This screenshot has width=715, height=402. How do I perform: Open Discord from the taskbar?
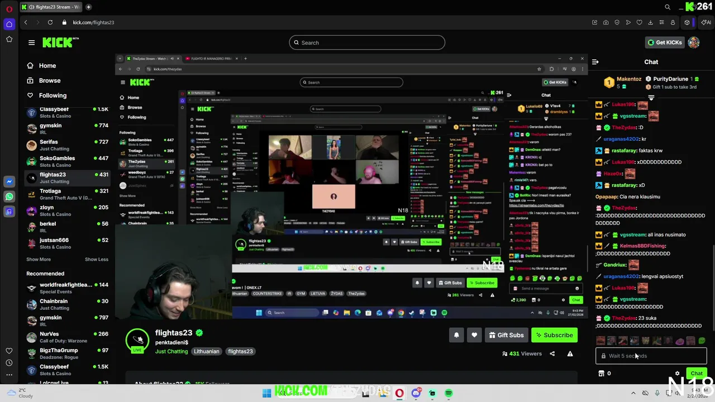(x=416, y=393)
